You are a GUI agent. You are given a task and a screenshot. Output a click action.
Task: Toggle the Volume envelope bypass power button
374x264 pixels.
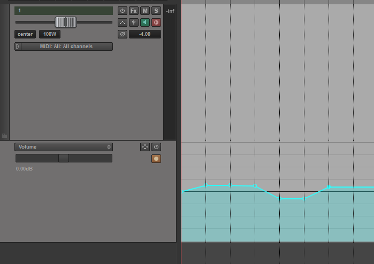pos(156,147)
